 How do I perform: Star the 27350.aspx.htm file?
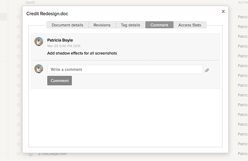coord(18,154)
